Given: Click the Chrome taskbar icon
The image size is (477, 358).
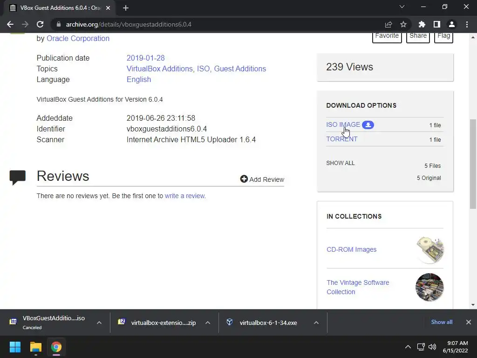Looking at the screenshot, I should [x=56, y=347].
